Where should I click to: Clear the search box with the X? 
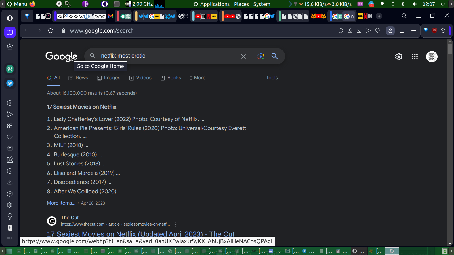(243, 56)
